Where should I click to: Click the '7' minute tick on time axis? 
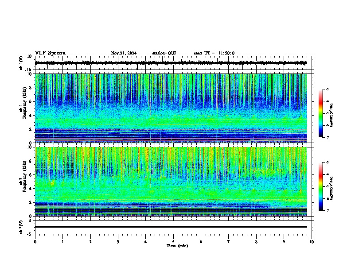229,242
